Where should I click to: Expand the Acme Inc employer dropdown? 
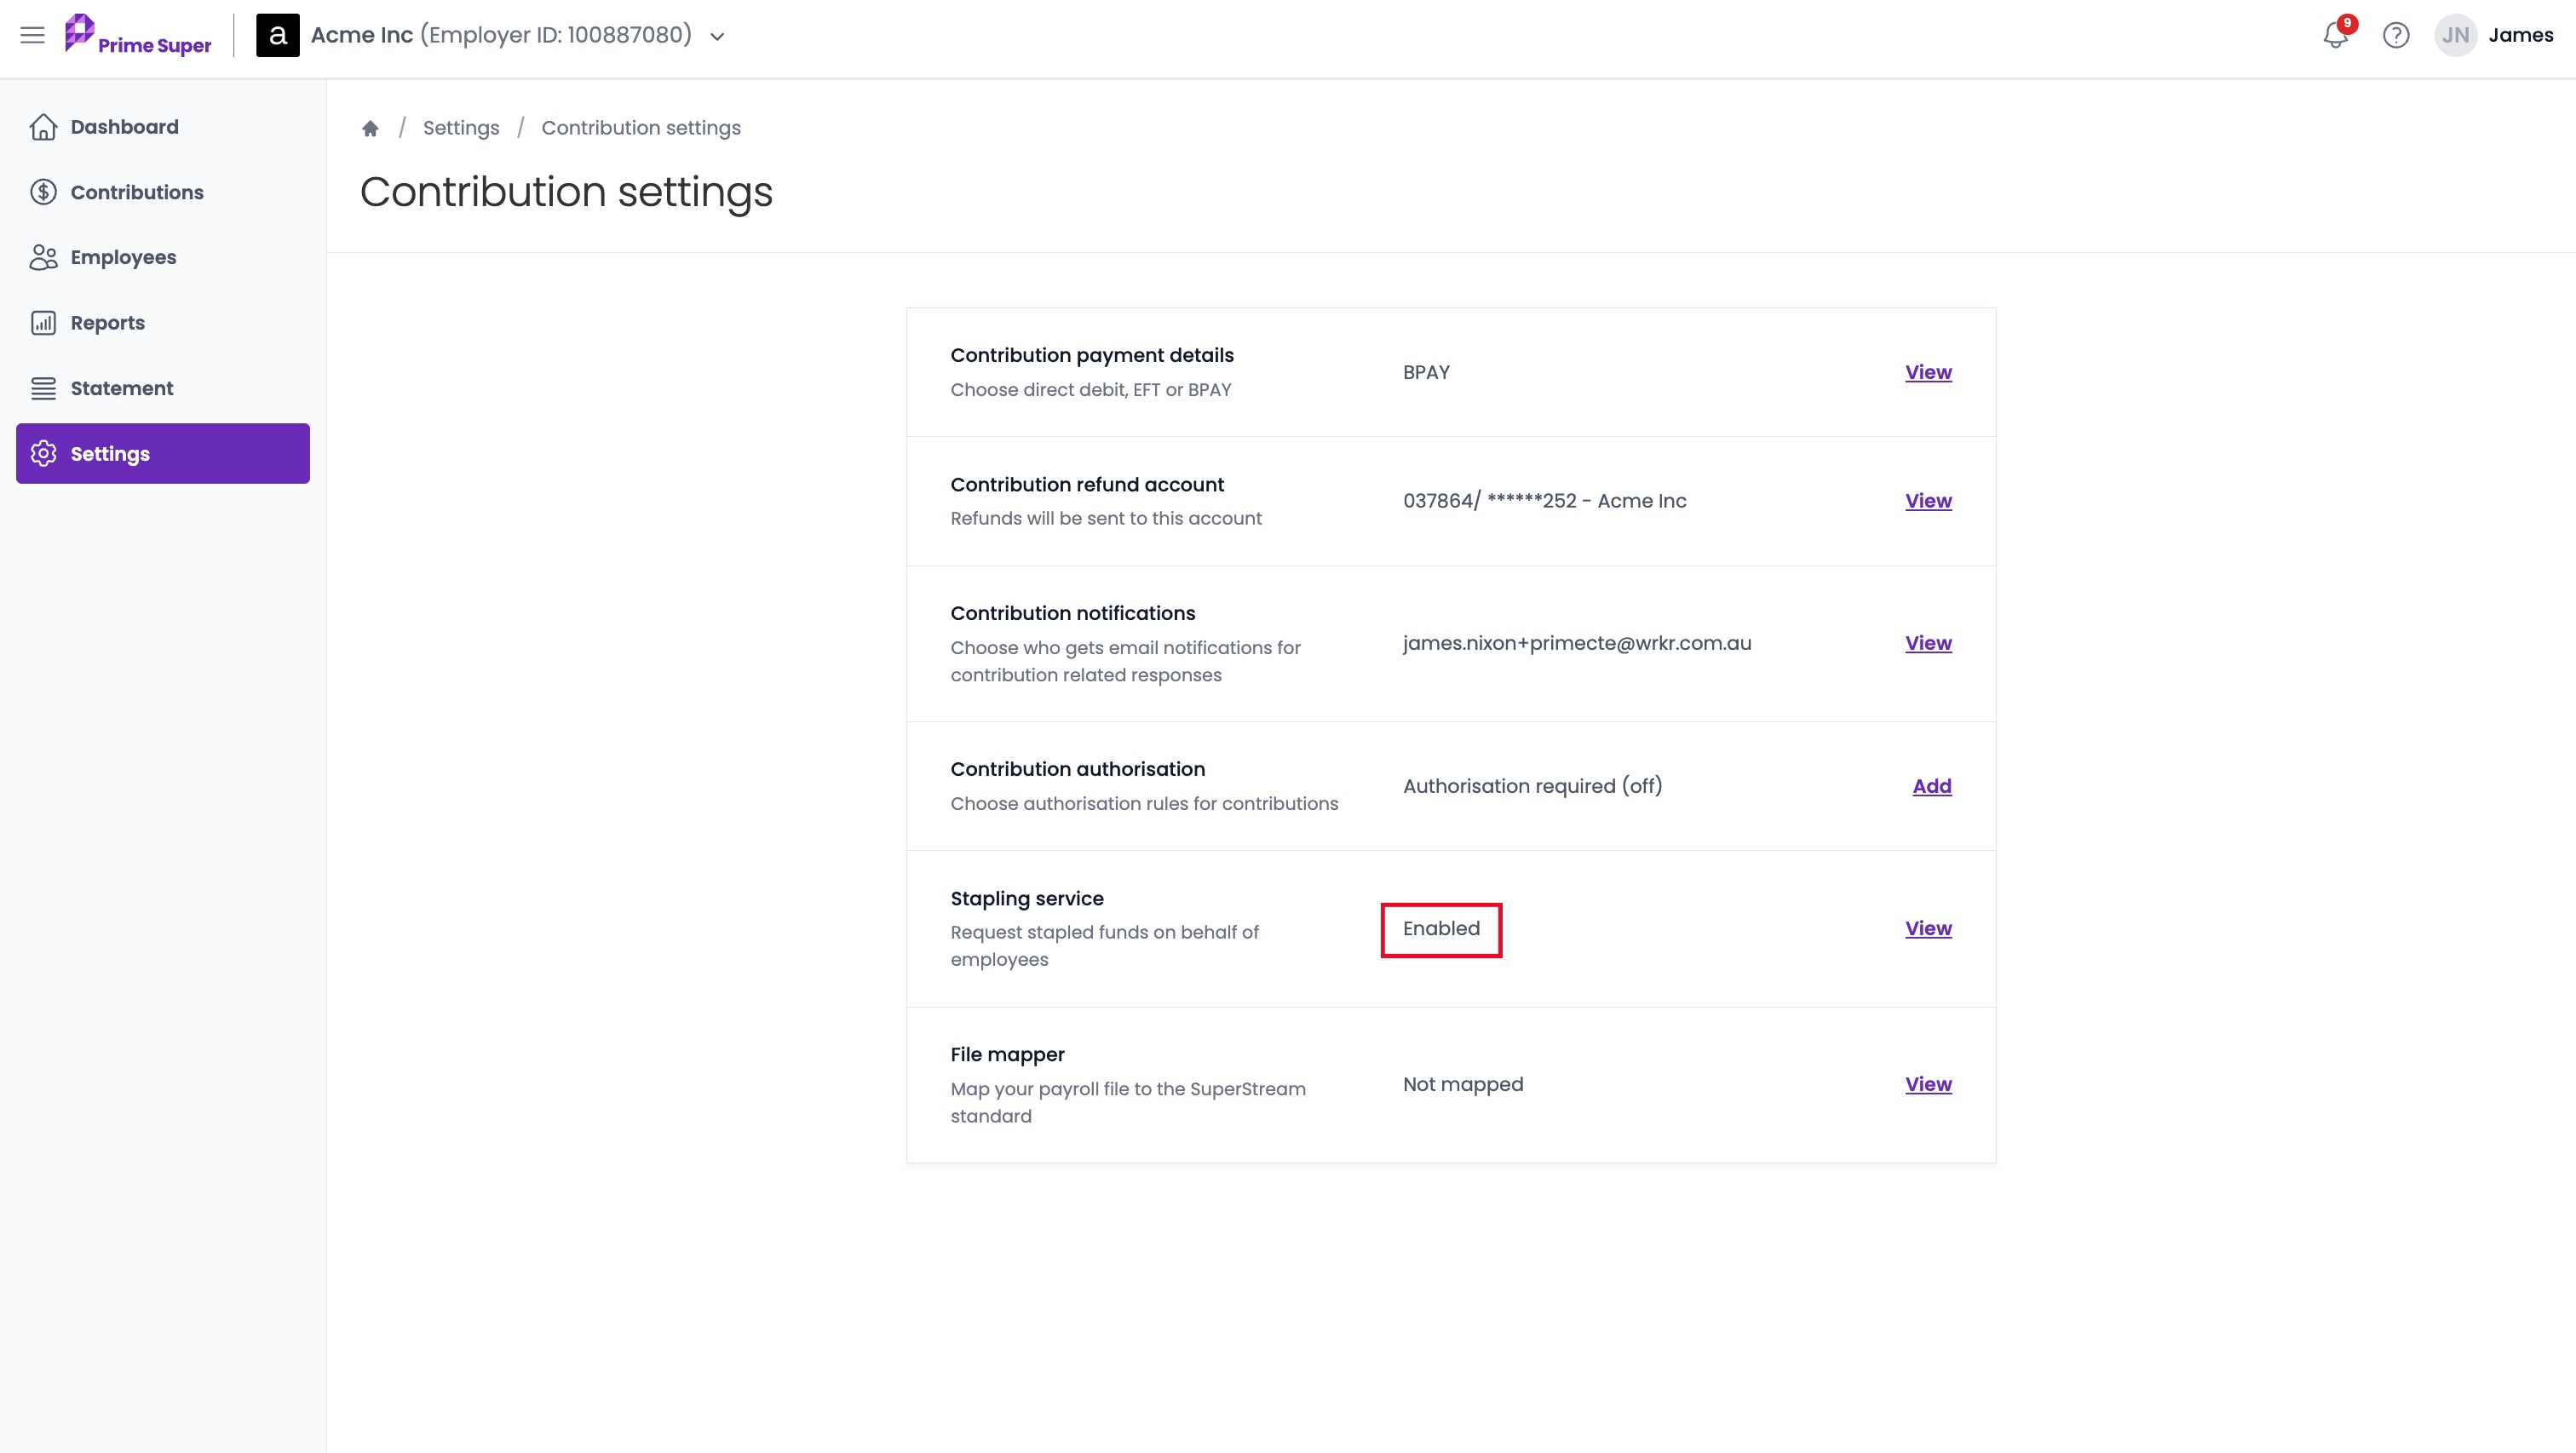tap(717, 36)
